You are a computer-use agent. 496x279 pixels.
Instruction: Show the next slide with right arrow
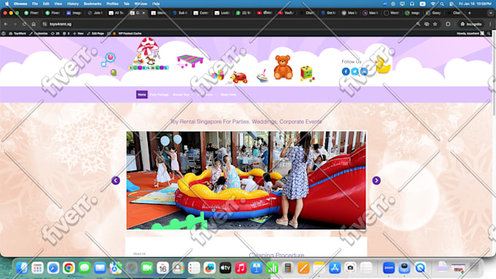(376, 181)
